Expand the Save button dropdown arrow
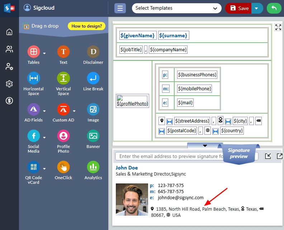This screenshot has width=284, height=230. pyautogui.click(x=256, y=8)
